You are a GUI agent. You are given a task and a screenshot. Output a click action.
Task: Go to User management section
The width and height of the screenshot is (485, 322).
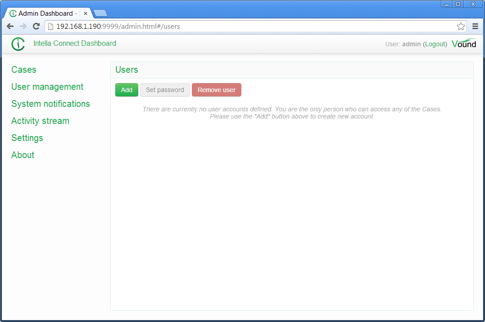47,87
